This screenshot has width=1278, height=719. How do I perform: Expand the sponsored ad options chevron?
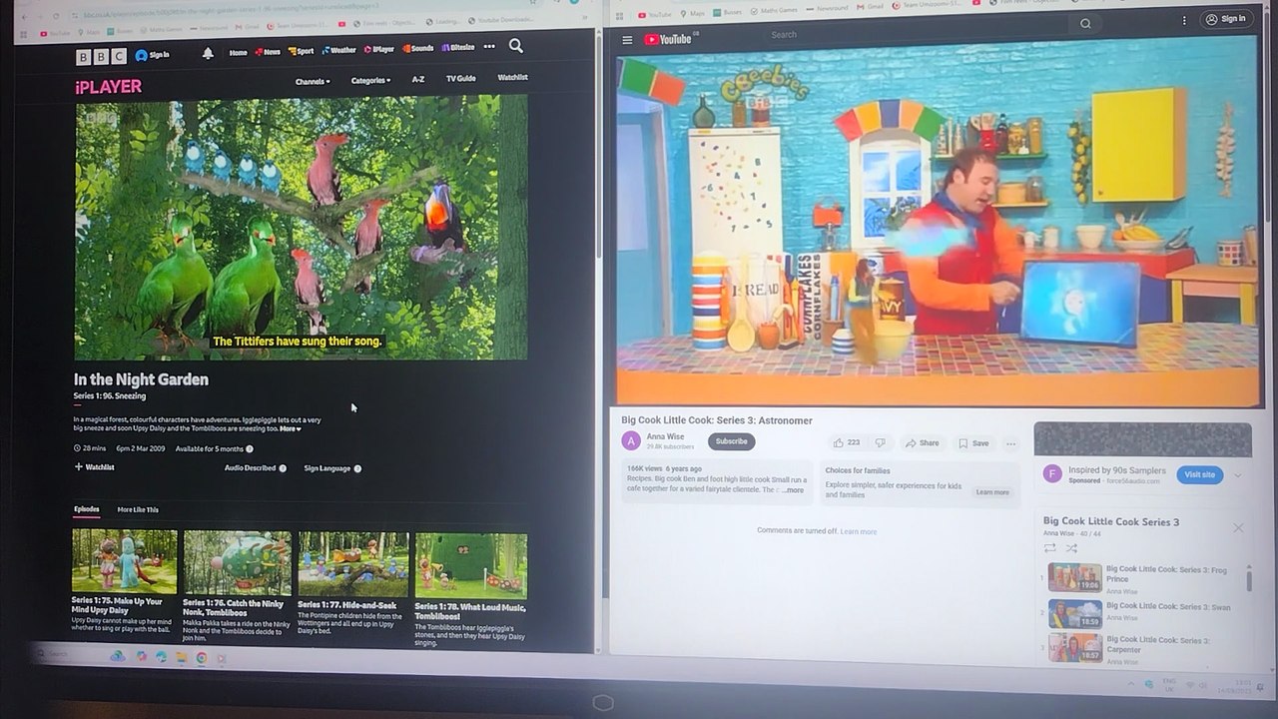click(1238, 475)
